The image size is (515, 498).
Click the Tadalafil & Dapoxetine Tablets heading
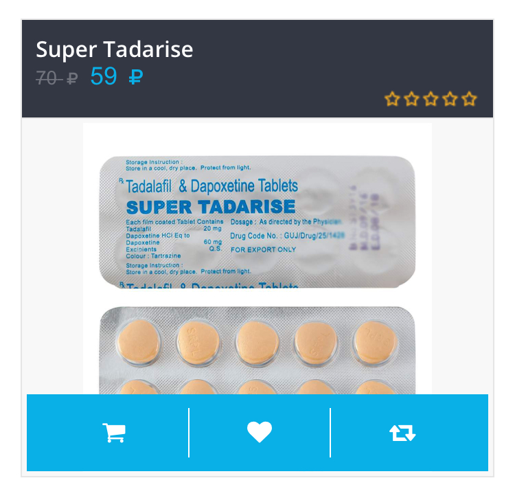click(211, 186)
